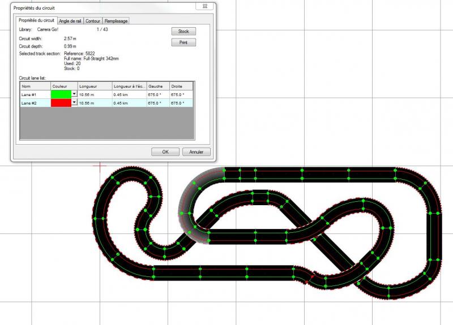The image size is (453, 325).
Task: Expand the Lane #2 color dropdown arrow
Action: [74, 103]
